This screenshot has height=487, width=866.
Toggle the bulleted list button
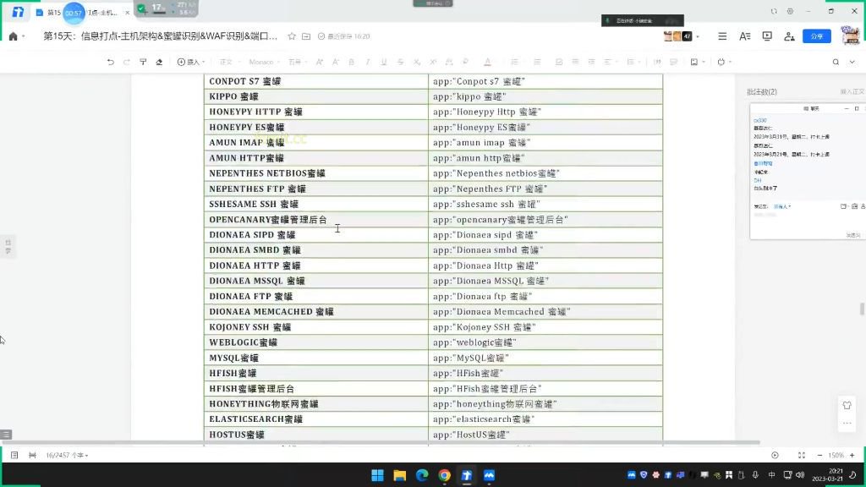point(514,62)
